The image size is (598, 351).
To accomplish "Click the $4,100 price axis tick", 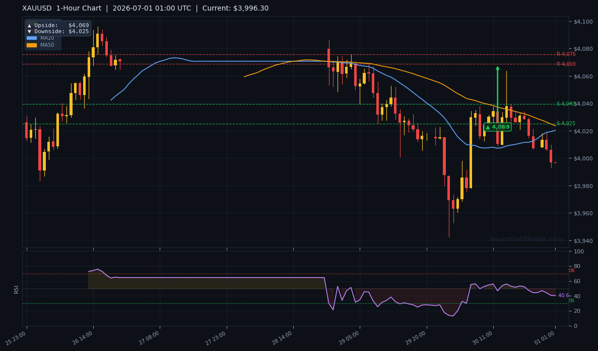I will pyautogui.click(x=583, y=22).
